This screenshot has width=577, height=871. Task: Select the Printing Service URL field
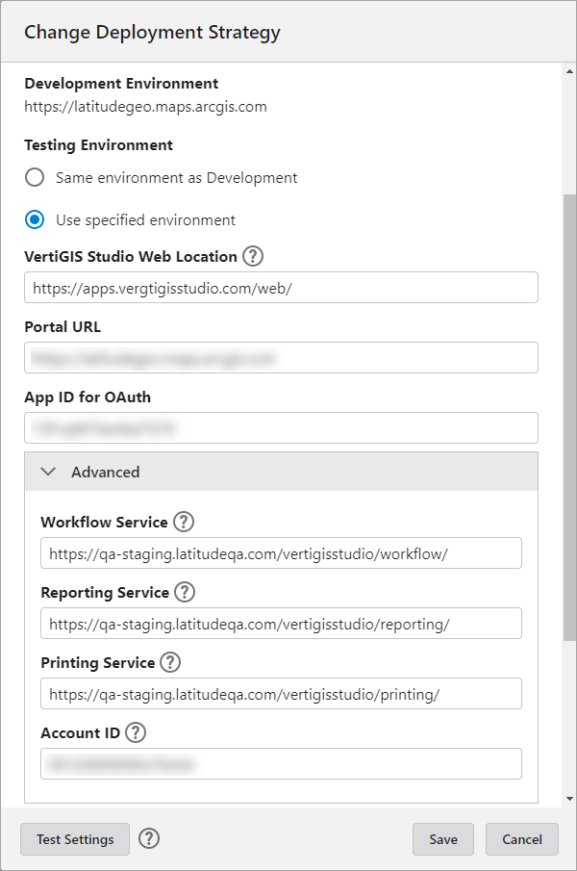281,694
